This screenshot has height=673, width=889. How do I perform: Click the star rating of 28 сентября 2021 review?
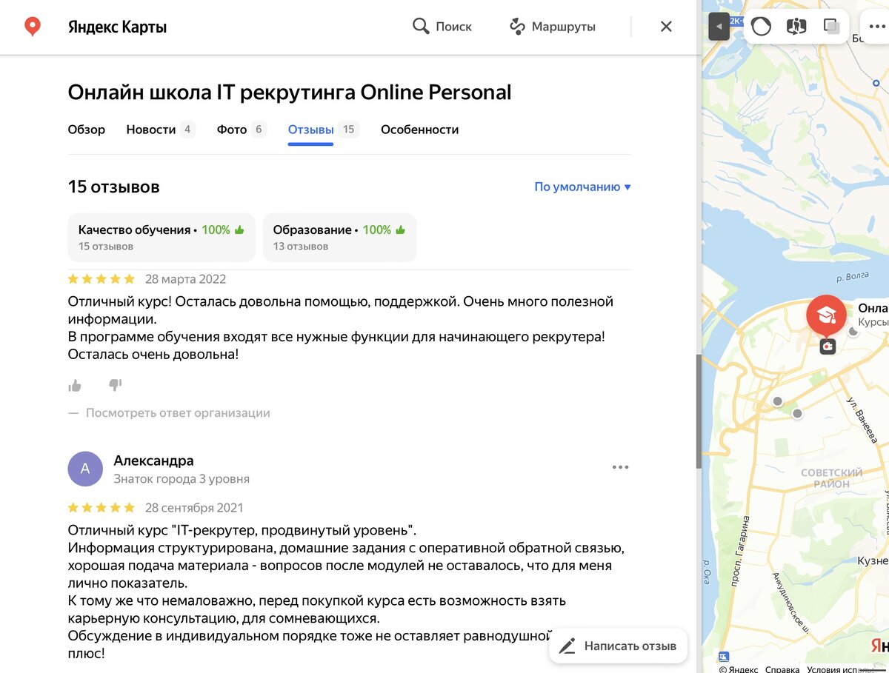101,508
